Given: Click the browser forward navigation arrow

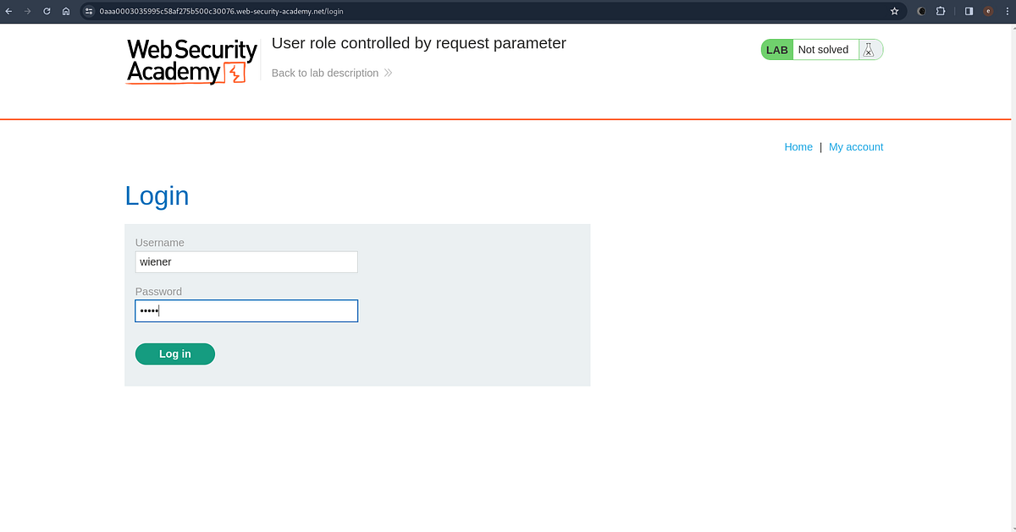Looking at the screenshot, I should click(28, 11).
